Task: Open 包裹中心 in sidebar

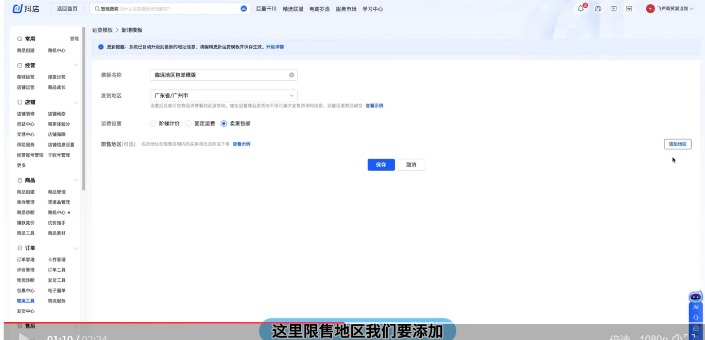Action: (26, 291)
